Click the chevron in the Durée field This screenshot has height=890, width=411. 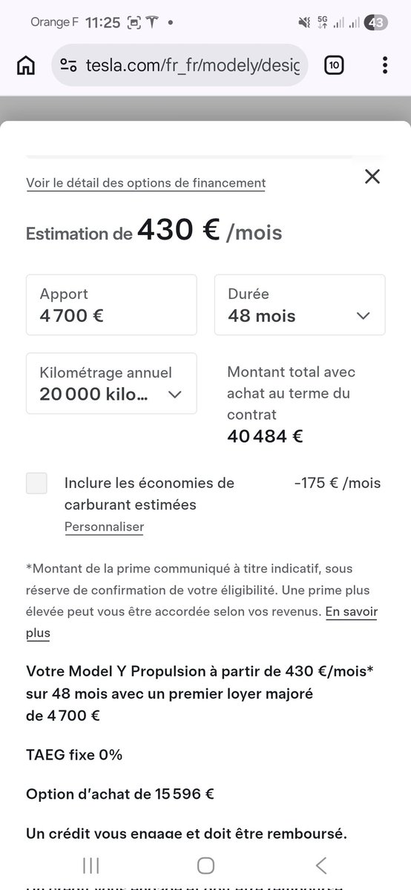point(363,316)
